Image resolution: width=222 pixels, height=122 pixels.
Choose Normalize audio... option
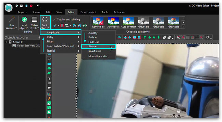(99, 56)
